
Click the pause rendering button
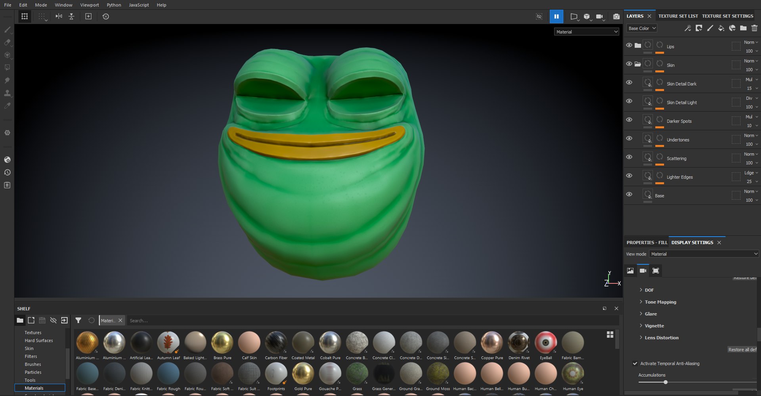click(x=556, y=16)
